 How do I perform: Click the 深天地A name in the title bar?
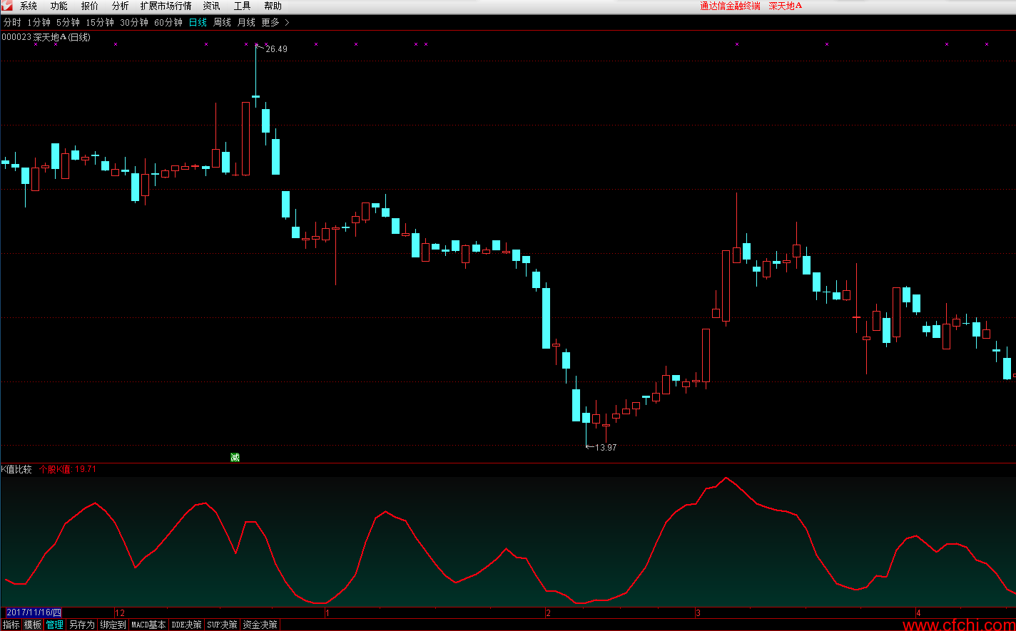[x=786, y=6]
